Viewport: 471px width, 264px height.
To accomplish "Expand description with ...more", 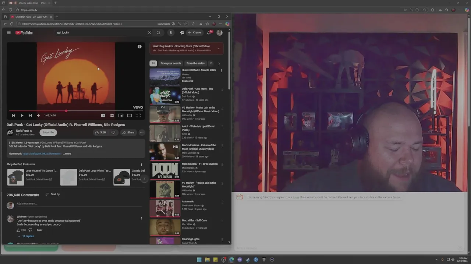I will (67, 154).
